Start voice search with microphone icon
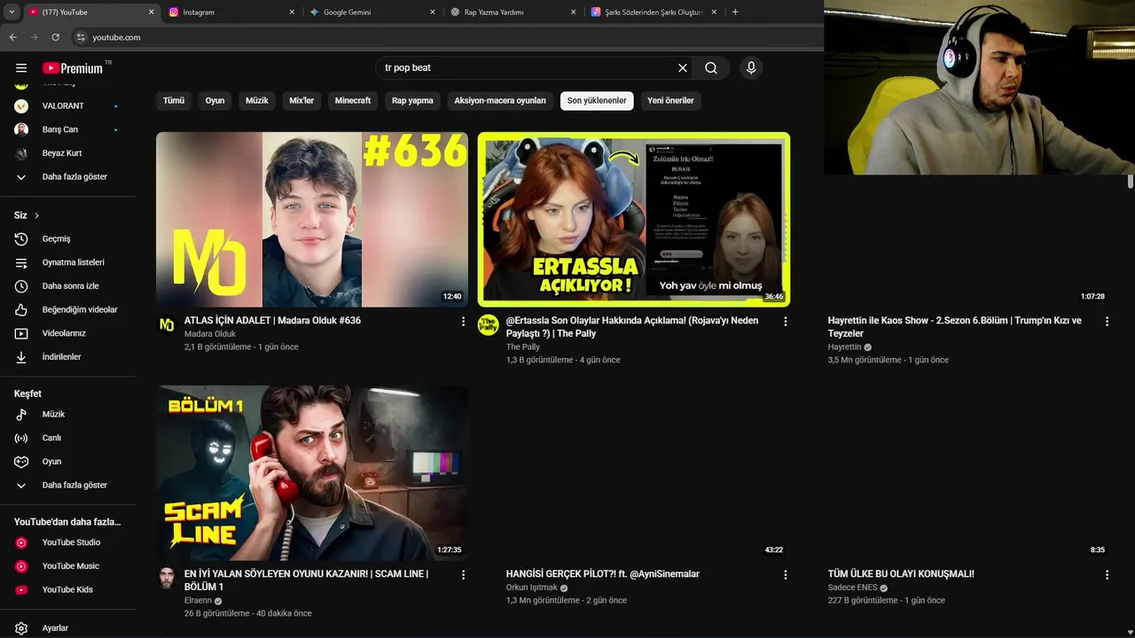Viewport: 1135px width, 638px height. [x=751, y=68]
